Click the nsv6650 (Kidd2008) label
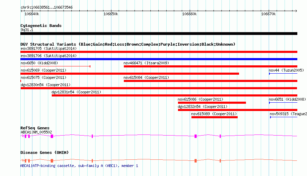 click(x=39, y=63)
